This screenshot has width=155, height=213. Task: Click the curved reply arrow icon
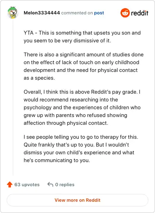click(50, 185)
